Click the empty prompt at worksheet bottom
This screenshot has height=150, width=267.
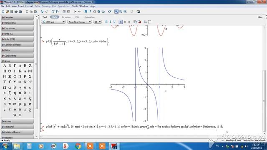[43, 130]
